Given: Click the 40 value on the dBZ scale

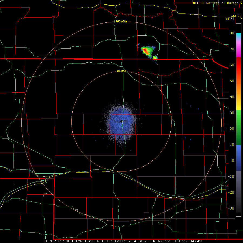Looking at the screenshot, I should coord(232,97).
